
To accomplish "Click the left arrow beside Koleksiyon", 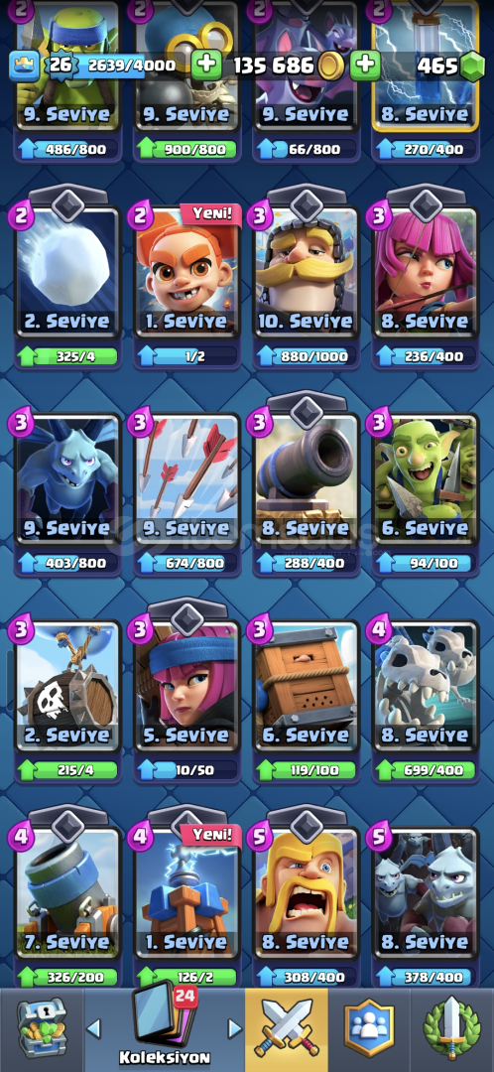I will tap(95, 1027).
